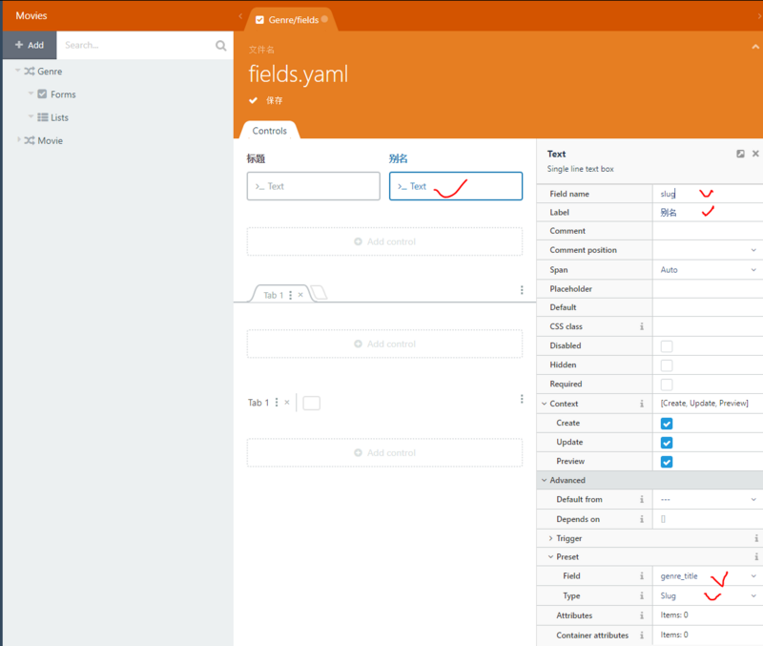763x646 pixels.
Task: Open the tab section three-dot menu
Action: coord(522,290)
